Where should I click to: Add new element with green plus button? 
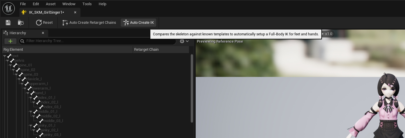[10, 41]
